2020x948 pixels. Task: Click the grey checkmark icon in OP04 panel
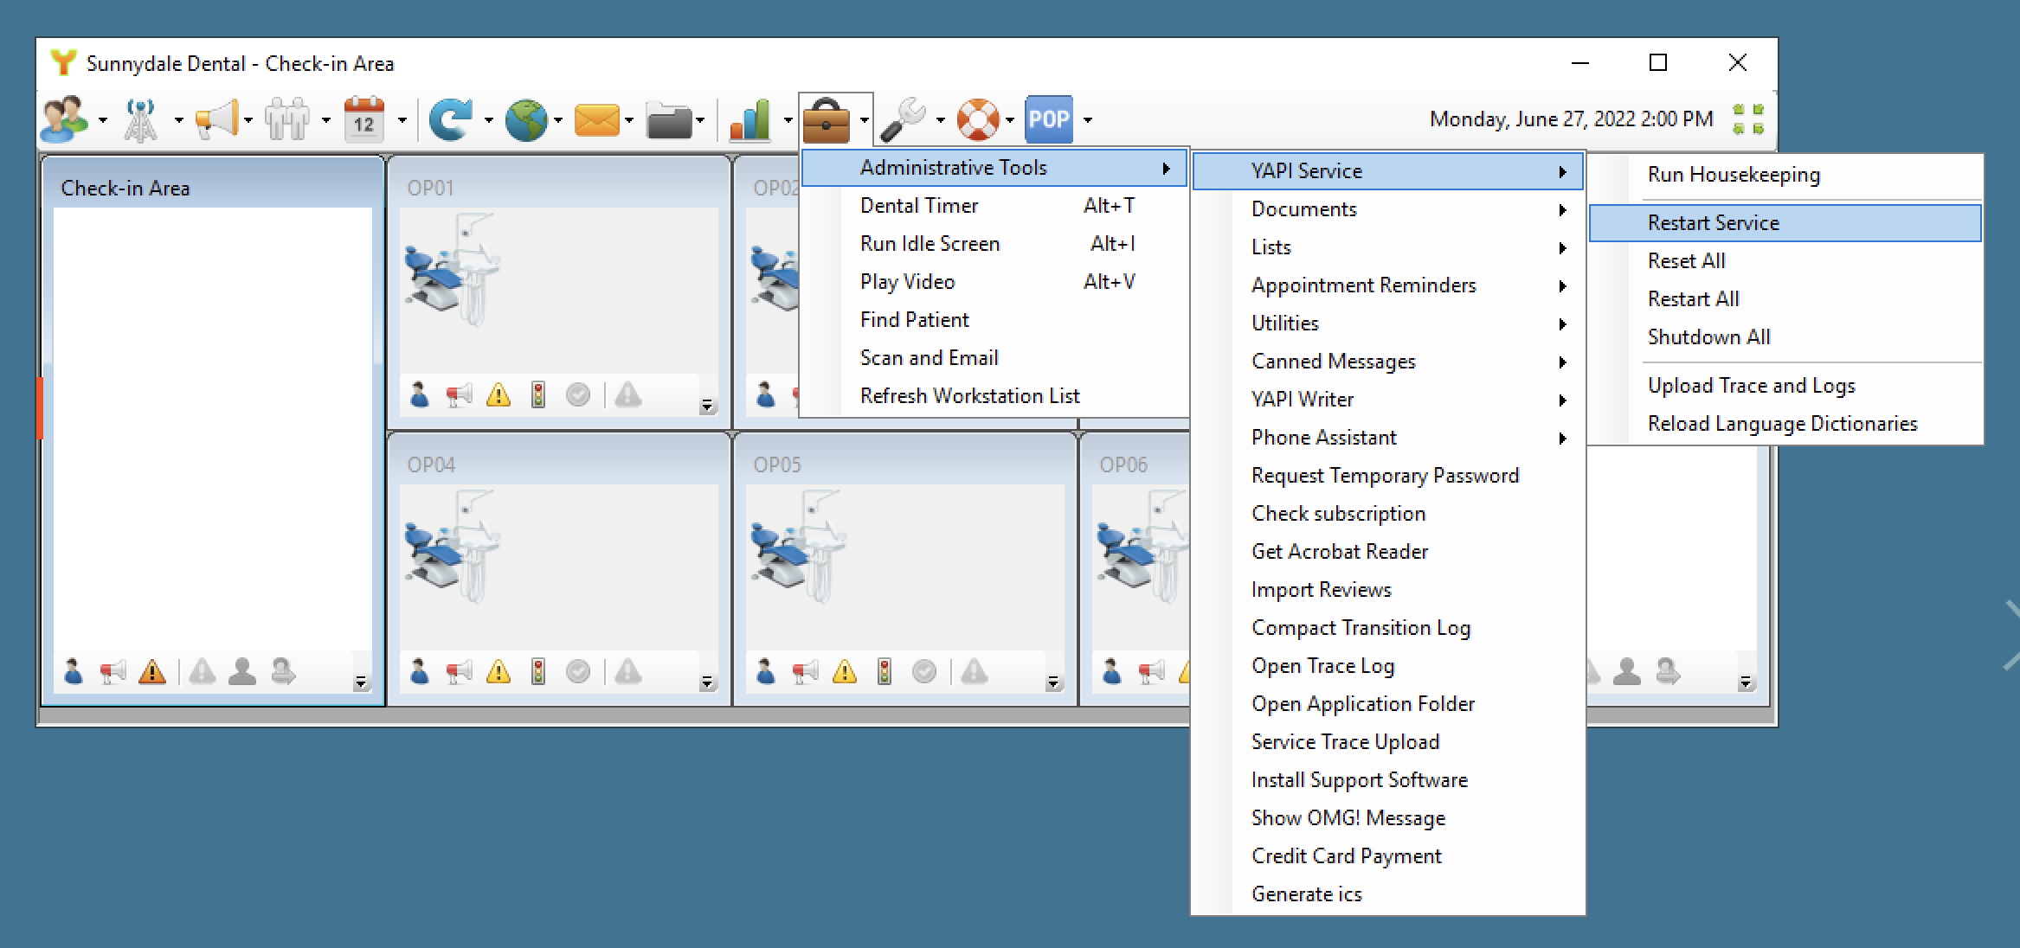[578, 671]
